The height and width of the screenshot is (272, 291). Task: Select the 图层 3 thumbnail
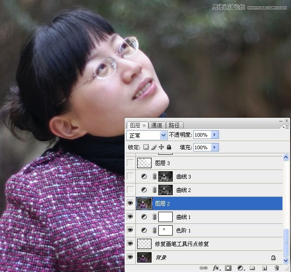(144, 163)
